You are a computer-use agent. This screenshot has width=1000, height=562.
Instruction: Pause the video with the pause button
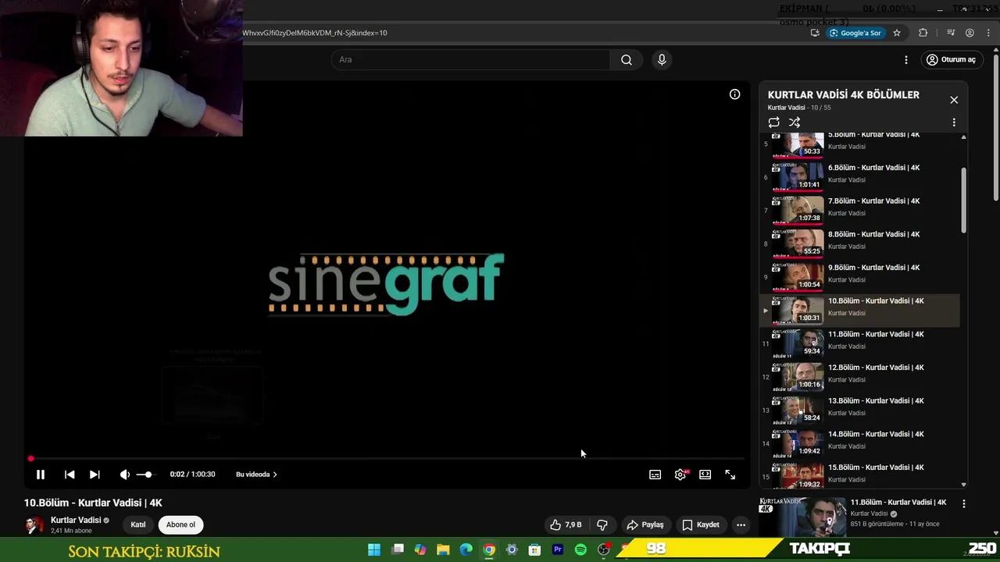41,475
